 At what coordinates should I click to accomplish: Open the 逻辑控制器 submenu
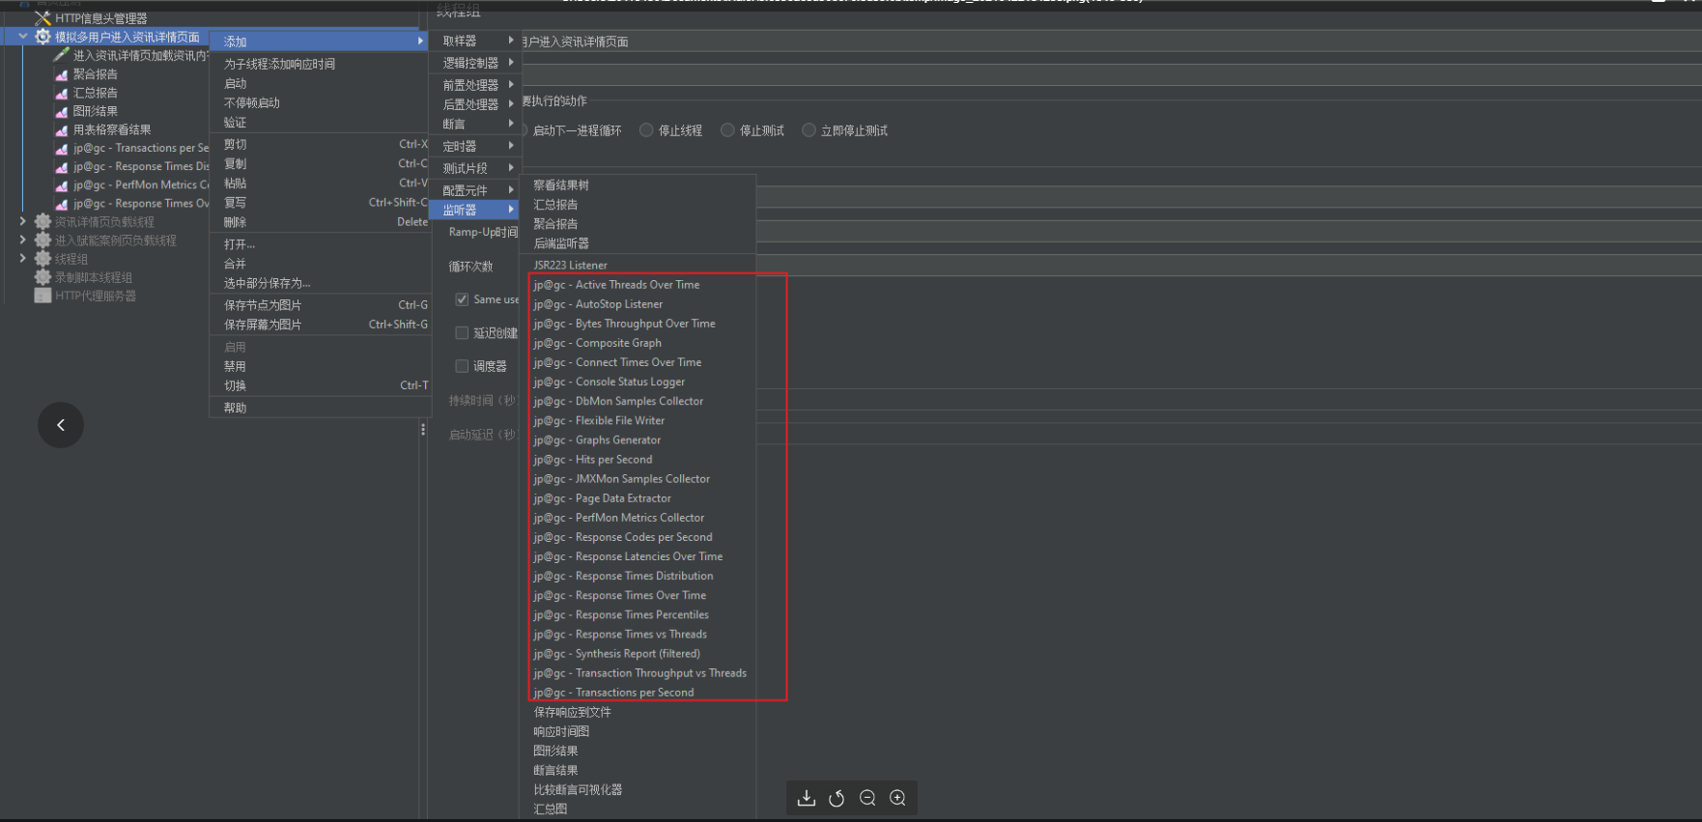[477, 63]
